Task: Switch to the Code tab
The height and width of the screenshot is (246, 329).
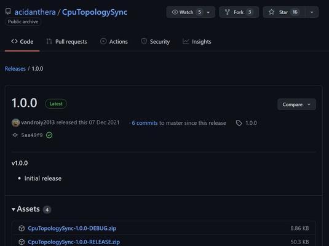Action: point(22,42)
